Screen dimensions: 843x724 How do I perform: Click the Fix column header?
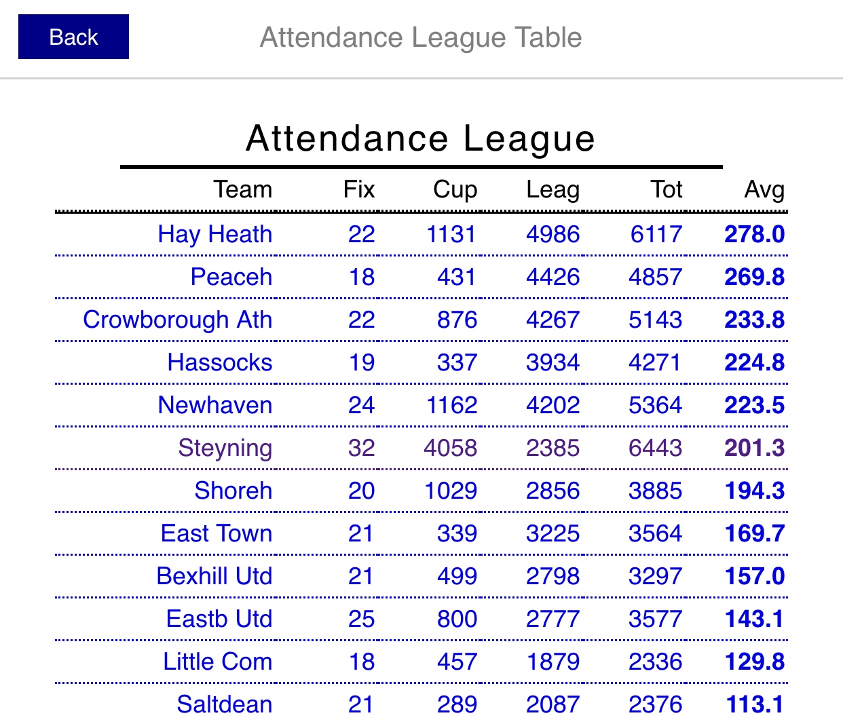pyautogui.click(x=359, y=189)
